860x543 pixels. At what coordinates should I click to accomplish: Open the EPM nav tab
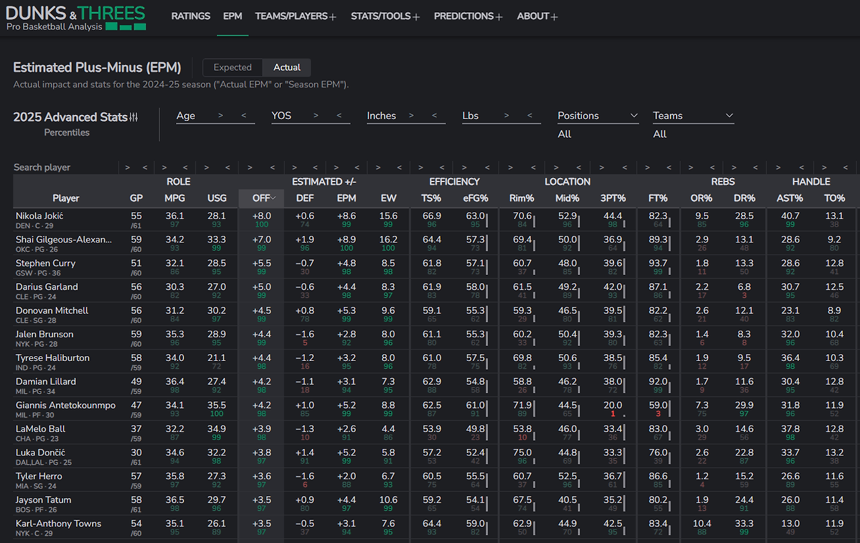coord(232,16)
